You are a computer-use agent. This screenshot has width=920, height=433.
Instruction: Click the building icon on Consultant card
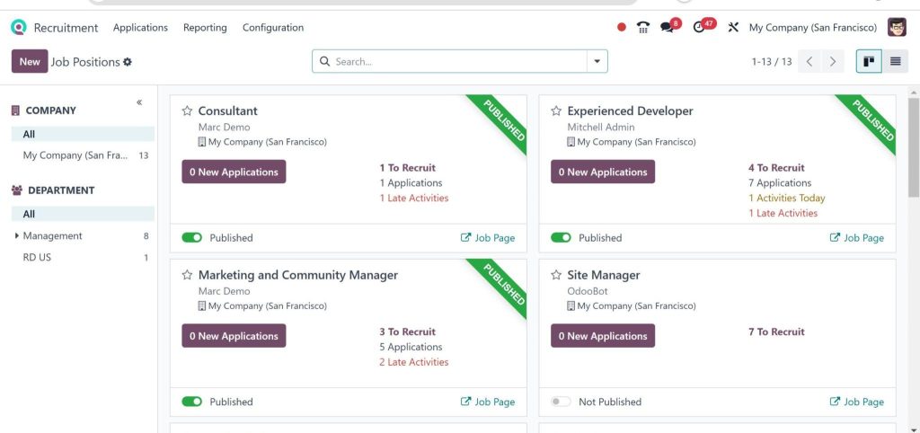[202, 142]
